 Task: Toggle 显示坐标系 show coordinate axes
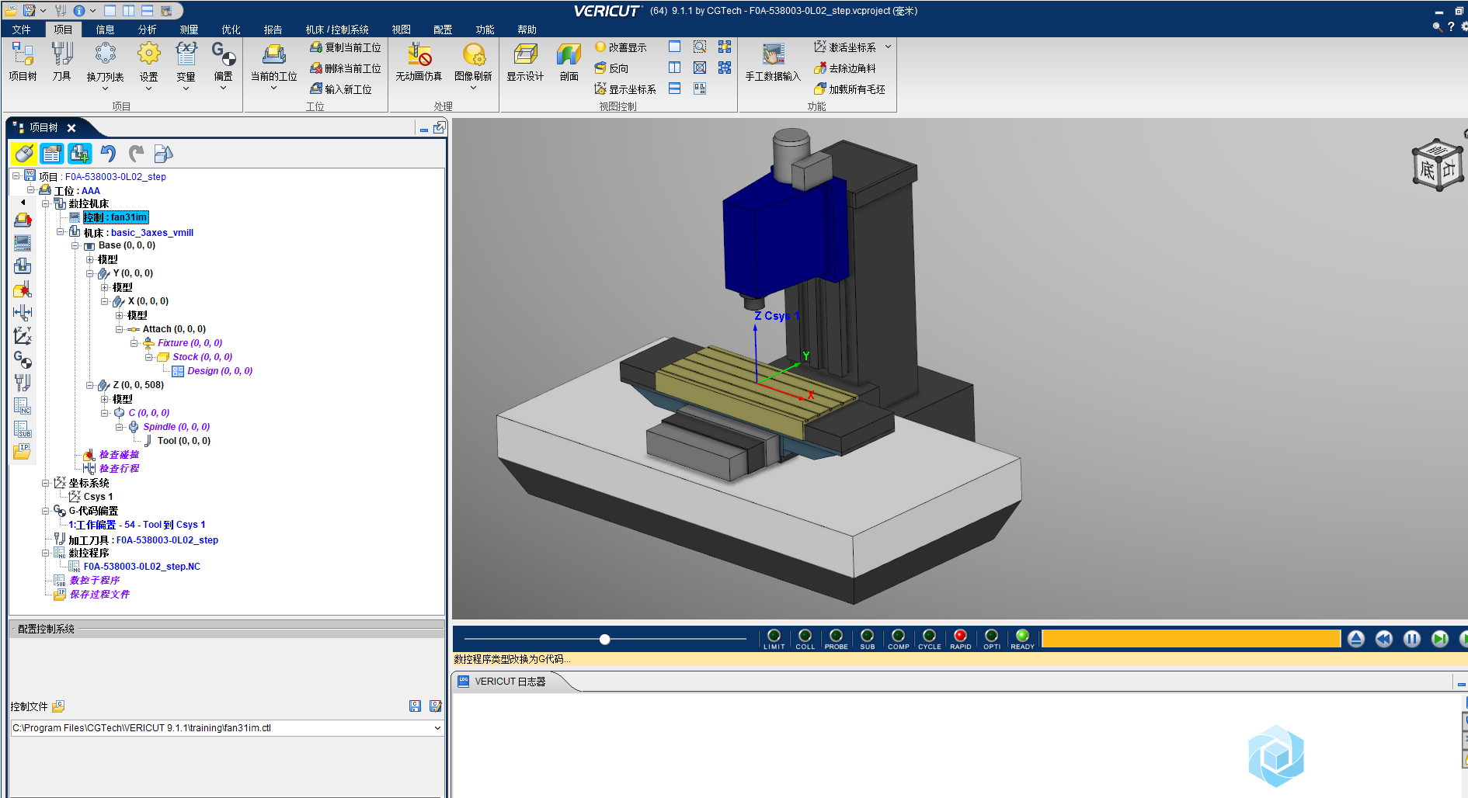coord(625,89)
